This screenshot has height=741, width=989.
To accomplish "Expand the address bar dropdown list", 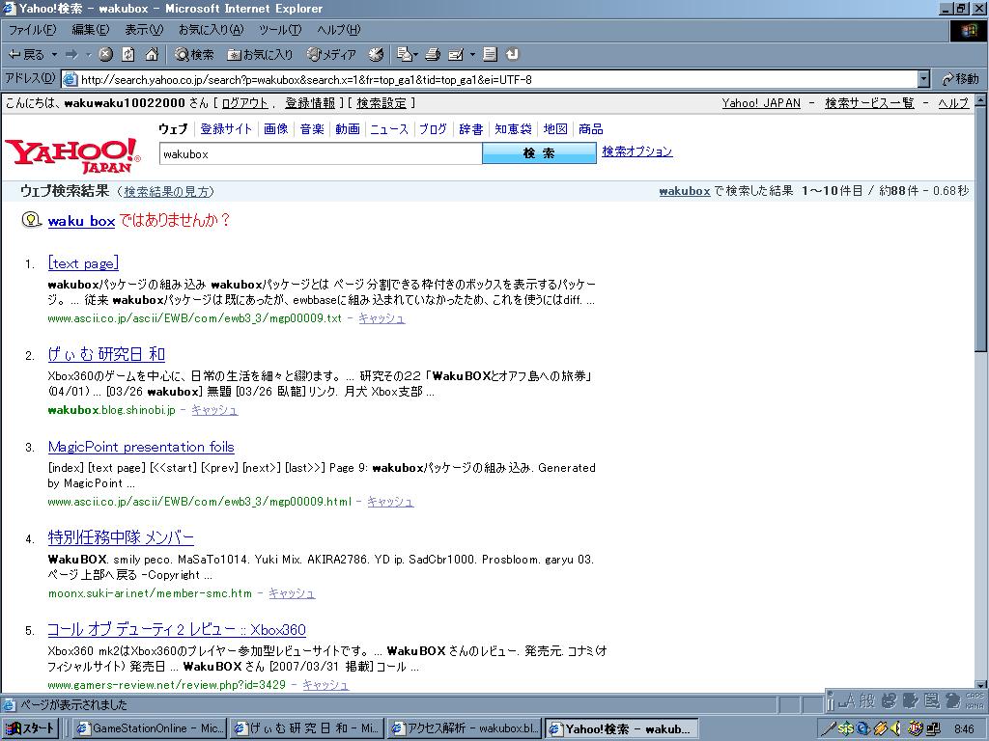I will tap(924, 79).
